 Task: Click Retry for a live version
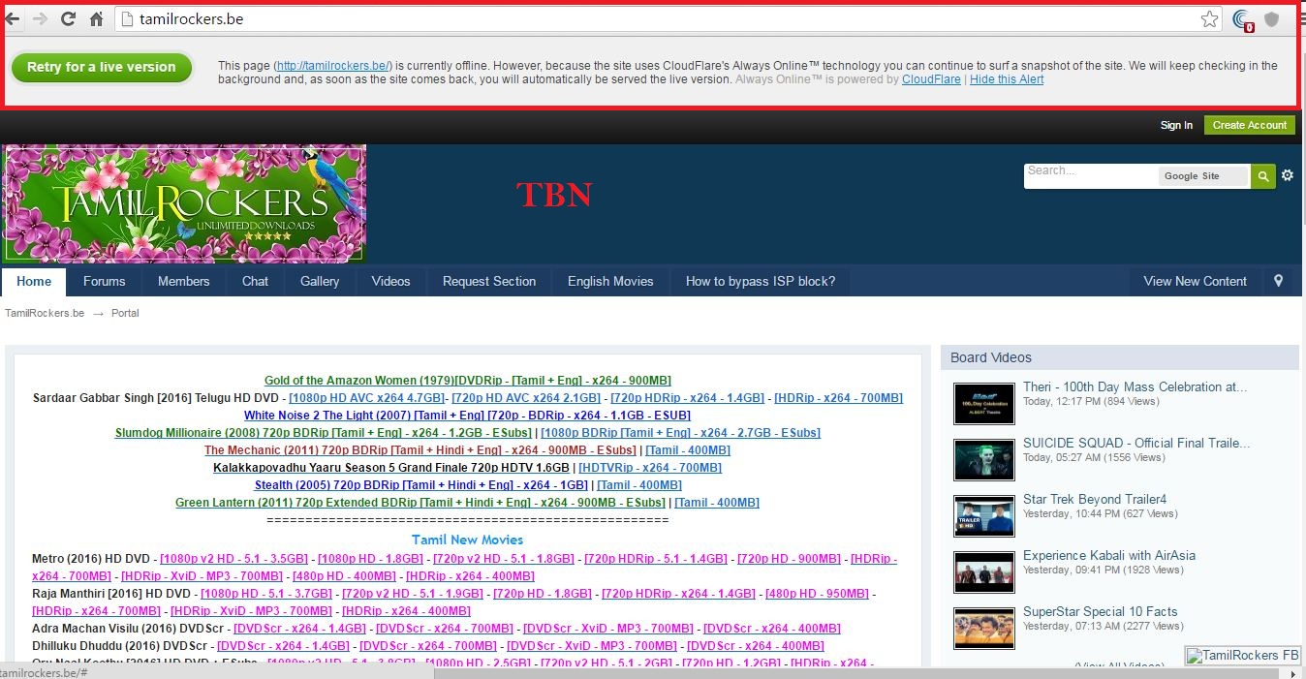pyautogui.click(x=102, y=68)
